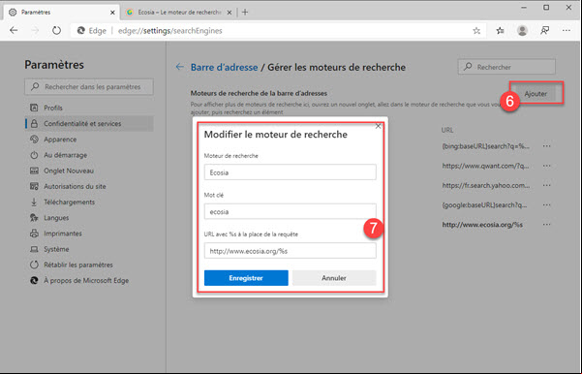This screenshot has height=374, width=582.
Task: Click the Rechercher box in settings header
Action: coord(506,67)
